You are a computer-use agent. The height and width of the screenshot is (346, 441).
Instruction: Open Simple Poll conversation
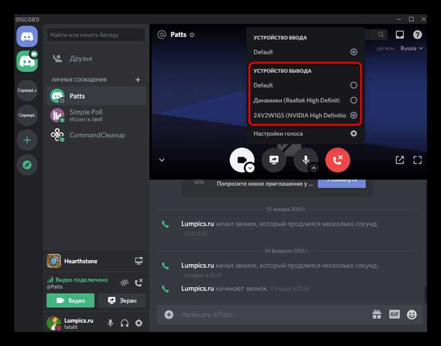tap(96, 115)
